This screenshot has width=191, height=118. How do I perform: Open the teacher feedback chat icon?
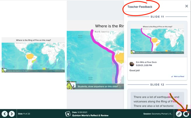[x=186, y=114]
